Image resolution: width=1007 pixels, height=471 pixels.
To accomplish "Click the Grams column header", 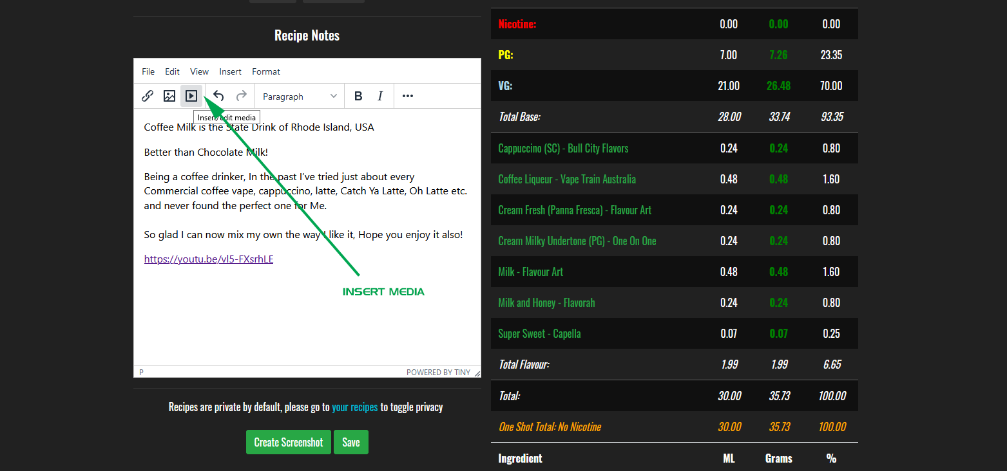I will coord(779,458).
